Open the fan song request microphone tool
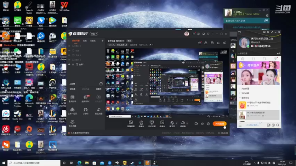The height and width of the screenshot is (166, 296). pyautogui.click(x=98, y=111)
